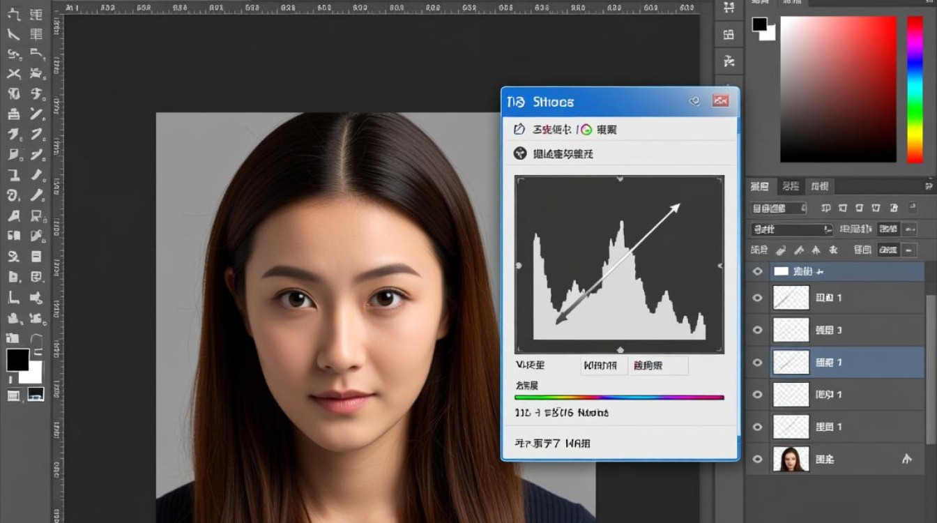This screenshot has height=523, width=937.
Task: Click the screen mode icon at toolbox bottom-right
Action: [x=36, y=394]
